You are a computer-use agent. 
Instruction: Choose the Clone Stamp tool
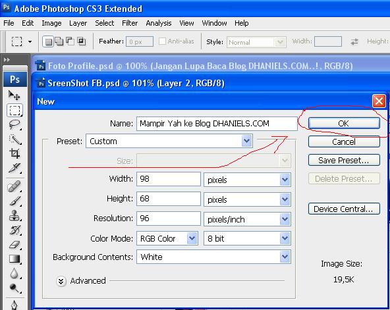pos(14,215)
